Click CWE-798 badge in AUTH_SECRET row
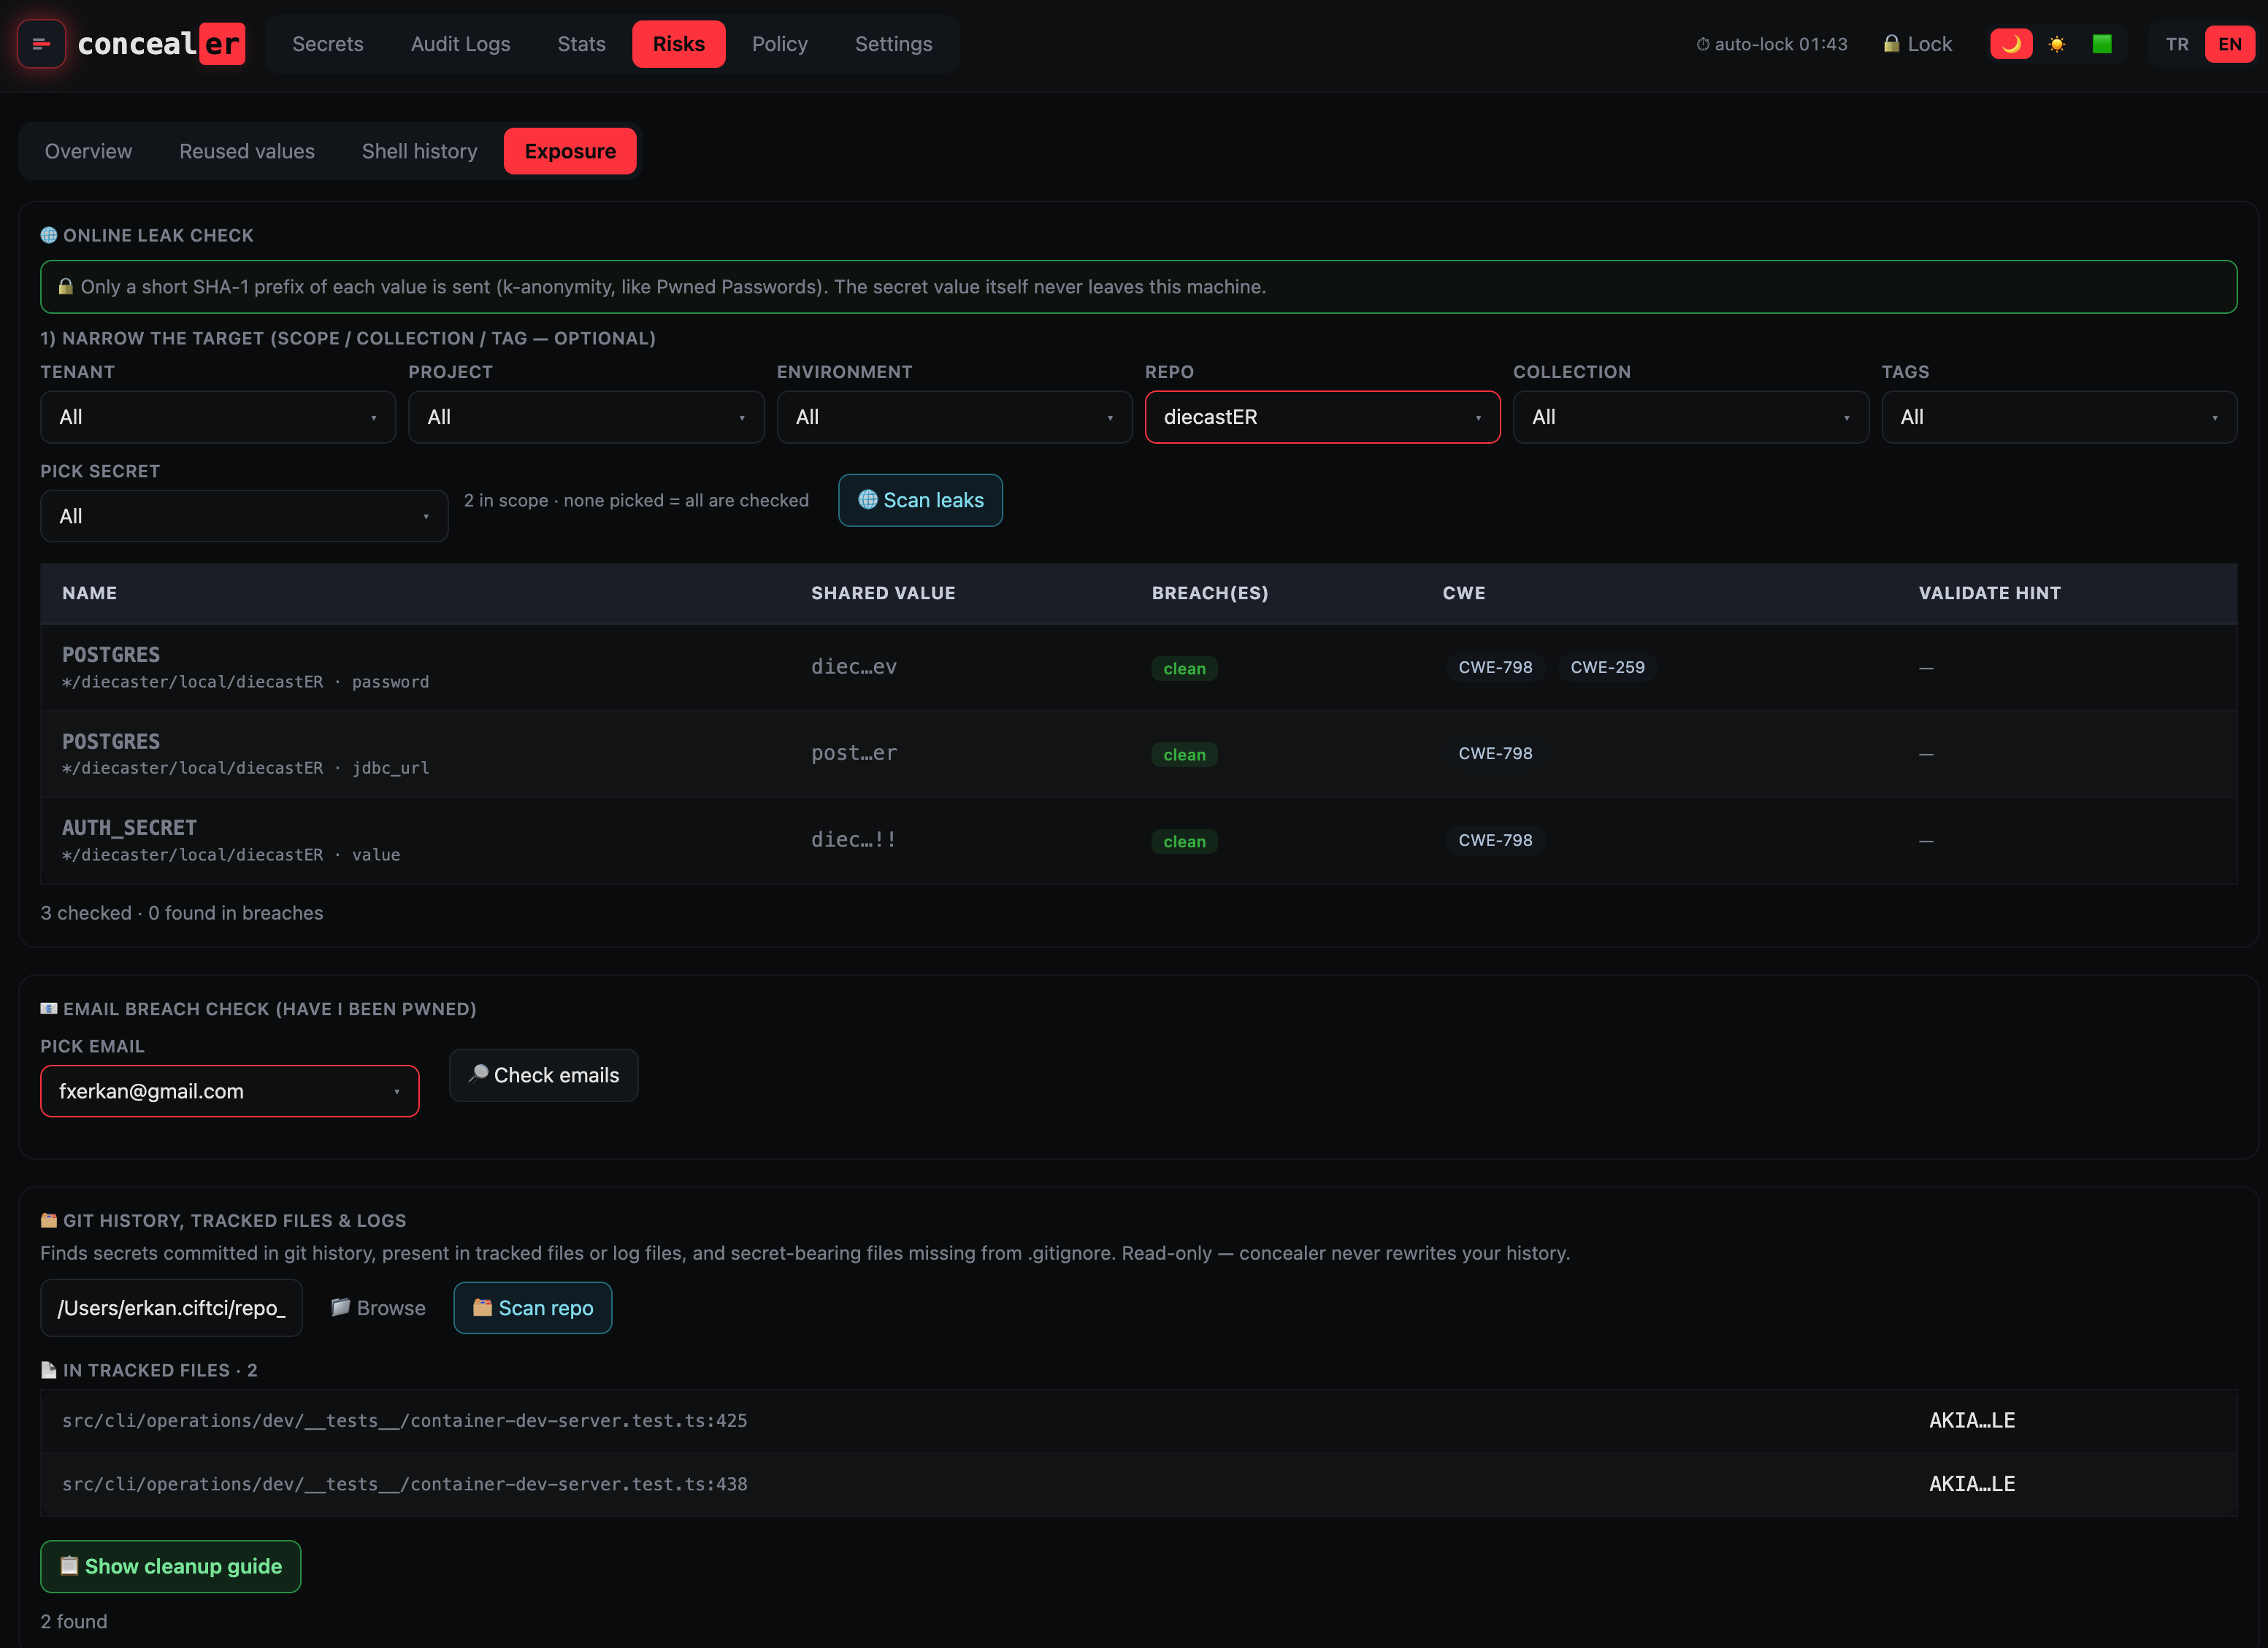Viewport: 2268px width, 1648px height. [1495, 839]
